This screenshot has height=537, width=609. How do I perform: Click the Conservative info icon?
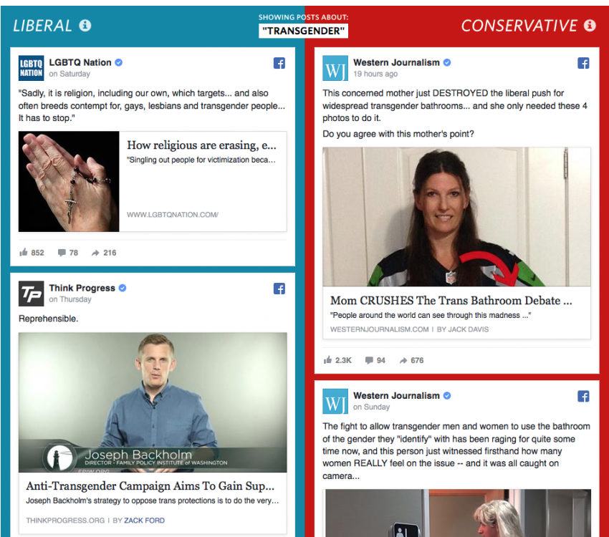point(590,26)
